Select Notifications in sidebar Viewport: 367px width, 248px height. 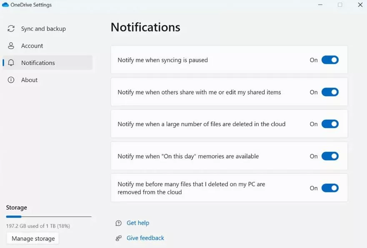(x=47, y=63)
